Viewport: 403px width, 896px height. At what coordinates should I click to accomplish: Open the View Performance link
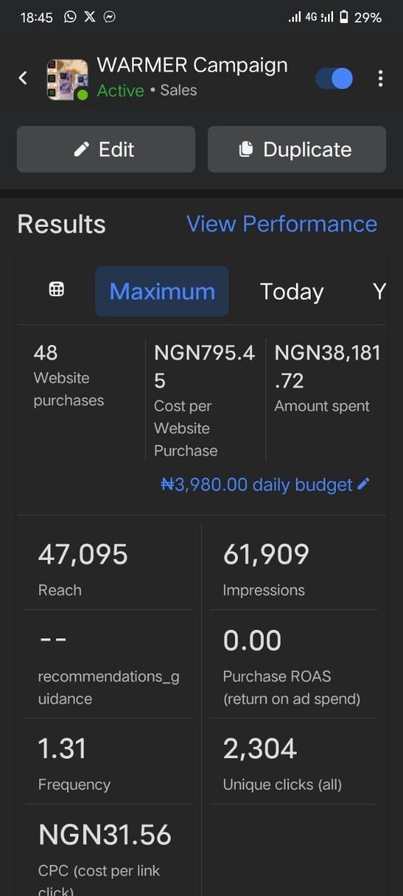coord(281,224)
